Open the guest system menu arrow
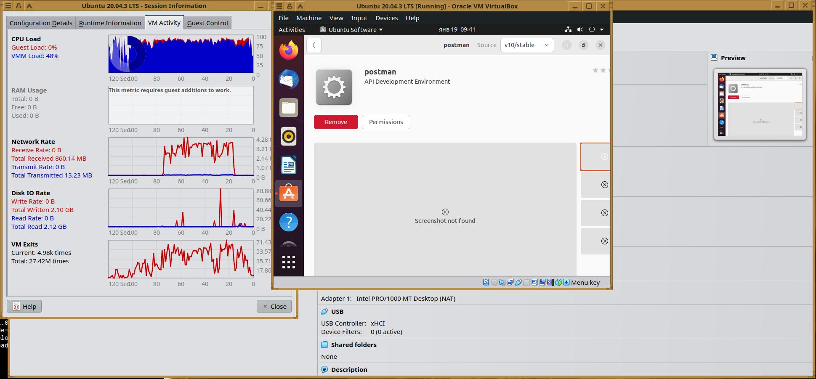 pos(602,29)
